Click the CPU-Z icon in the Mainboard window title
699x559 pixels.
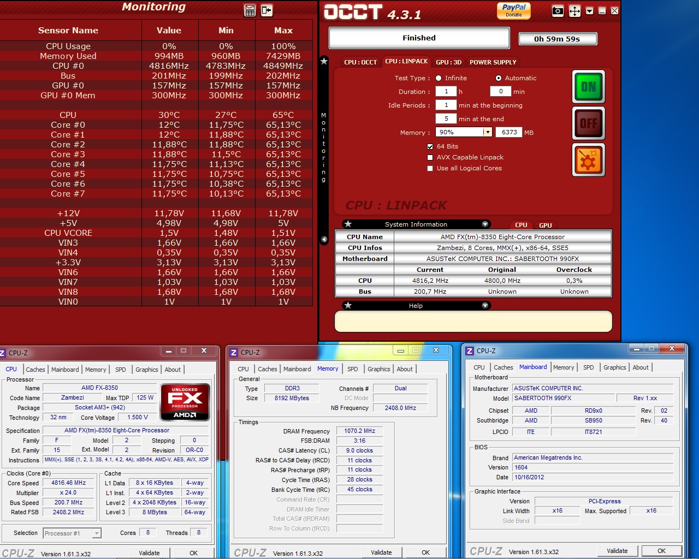(470, 351)
